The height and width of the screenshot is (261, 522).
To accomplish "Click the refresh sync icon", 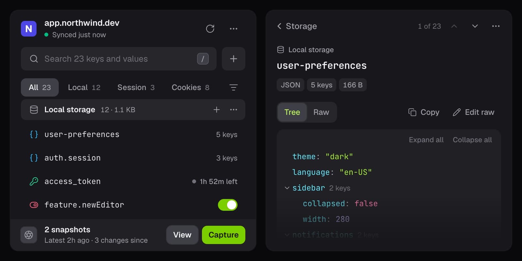I will (210, 29).
